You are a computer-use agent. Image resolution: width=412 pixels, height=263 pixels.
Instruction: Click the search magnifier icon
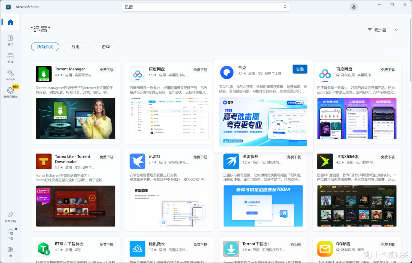285,7
